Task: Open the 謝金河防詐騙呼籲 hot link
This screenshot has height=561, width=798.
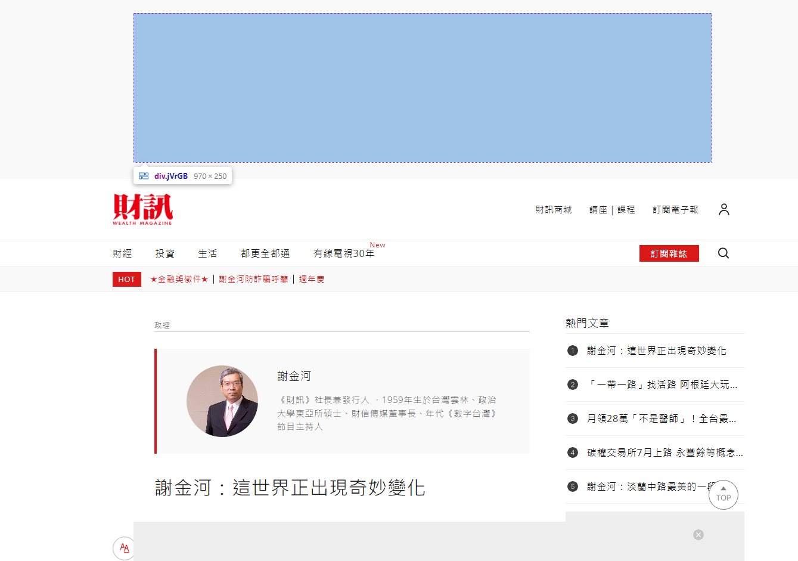Action: [253, 278]
